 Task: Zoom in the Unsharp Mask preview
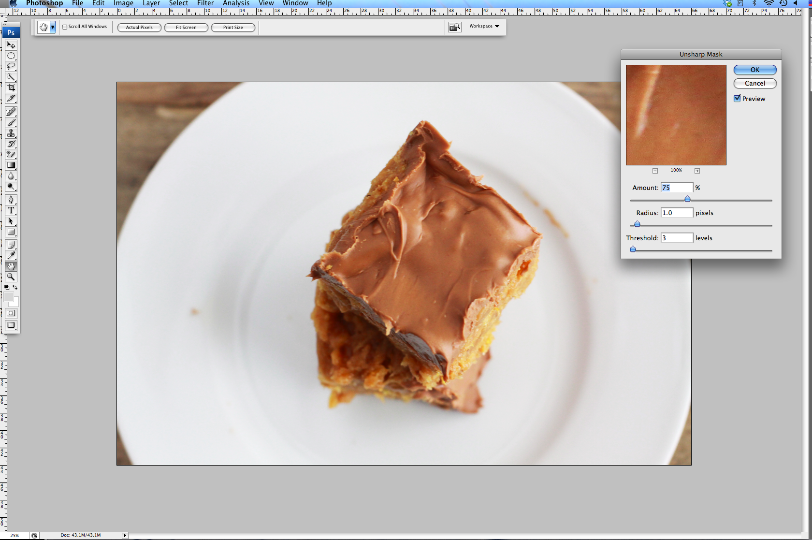click(697, 171)
